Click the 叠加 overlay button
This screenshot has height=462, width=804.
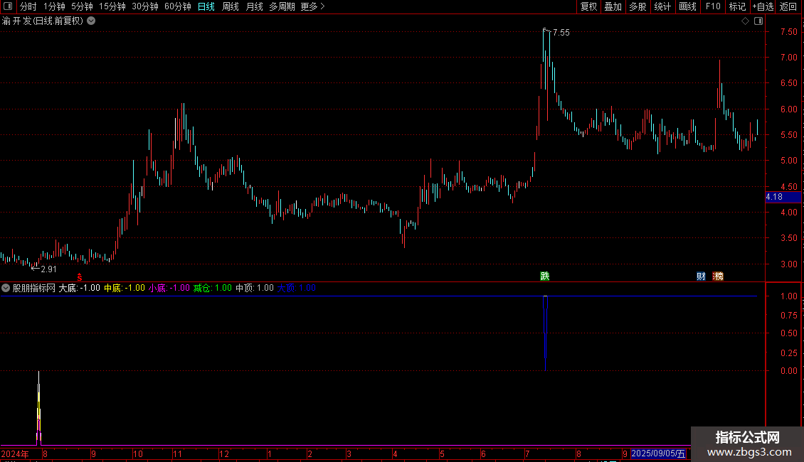(x=613, y=6)
